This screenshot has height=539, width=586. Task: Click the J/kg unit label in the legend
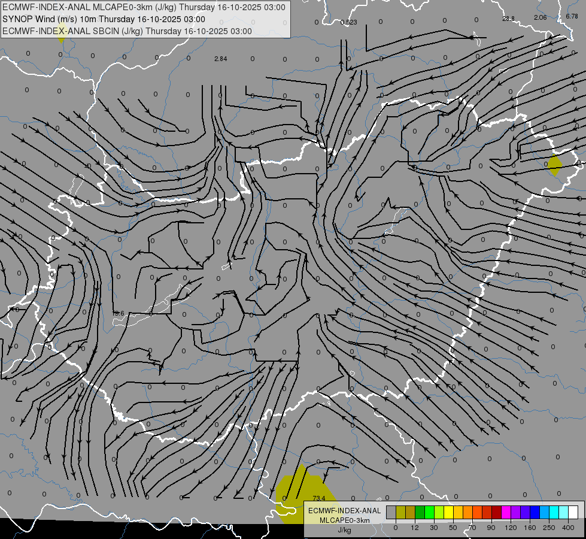point(344,529)
